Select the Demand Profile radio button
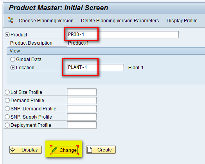 [x=7, y=101]
